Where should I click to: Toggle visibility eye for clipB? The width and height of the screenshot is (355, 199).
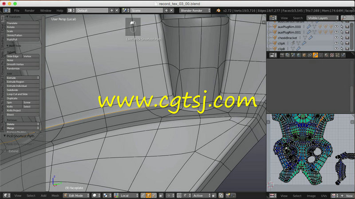click(x=336, y=49)
